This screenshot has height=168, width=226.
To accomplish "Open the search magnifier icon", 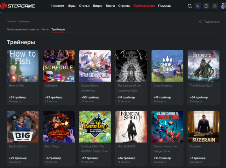I will click(190, 6).
